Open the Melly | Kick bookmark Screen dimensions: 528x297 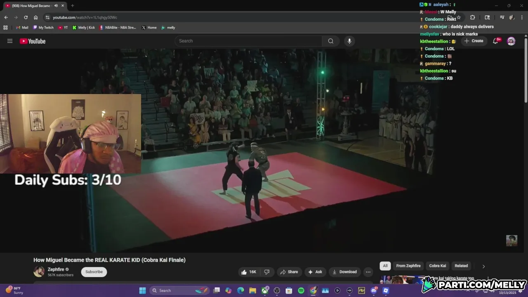coord(83,28)
